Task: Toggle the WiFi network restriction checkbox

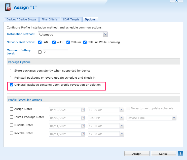Action: (54, 42)
